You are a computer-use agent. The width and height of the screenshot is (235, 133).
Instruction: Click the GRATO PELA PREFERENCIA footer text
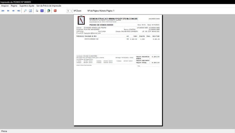click(84, 65)
